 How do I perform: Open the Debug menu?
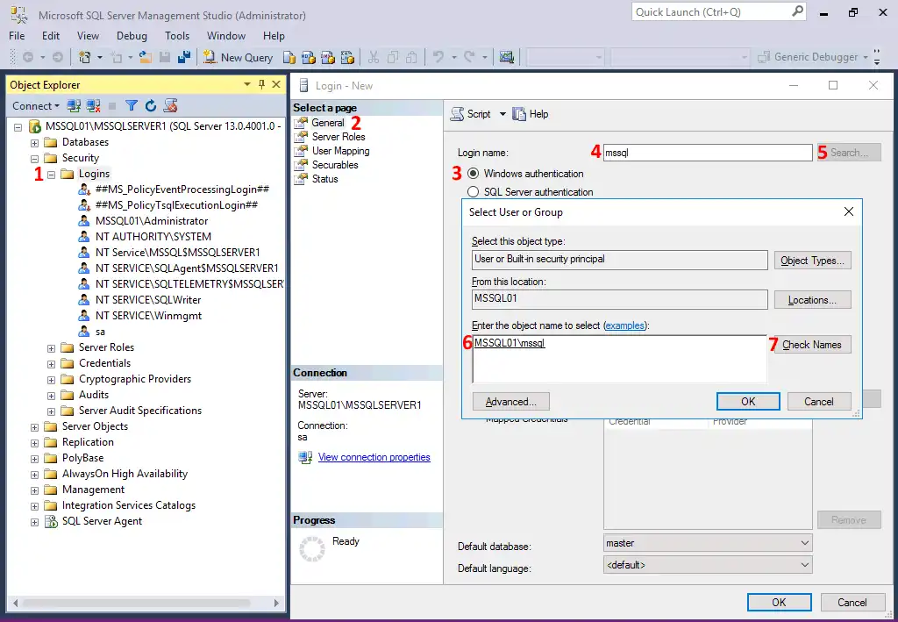[x=132, y=36]
